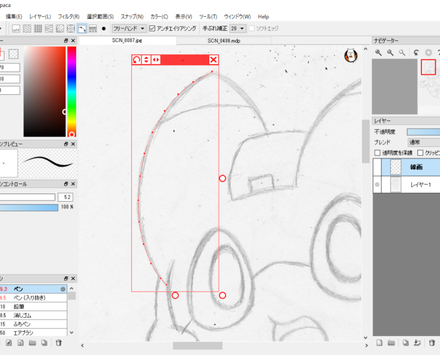Toggle the 透明度を保護 checkbox

click(377, 153)
